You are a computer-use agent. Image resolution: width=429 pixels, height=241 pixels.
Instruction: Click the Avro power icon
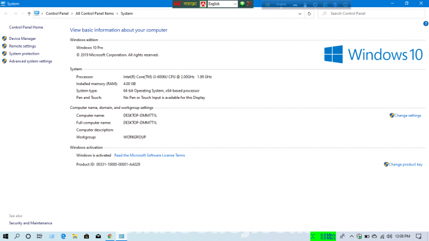click(345, 4)
